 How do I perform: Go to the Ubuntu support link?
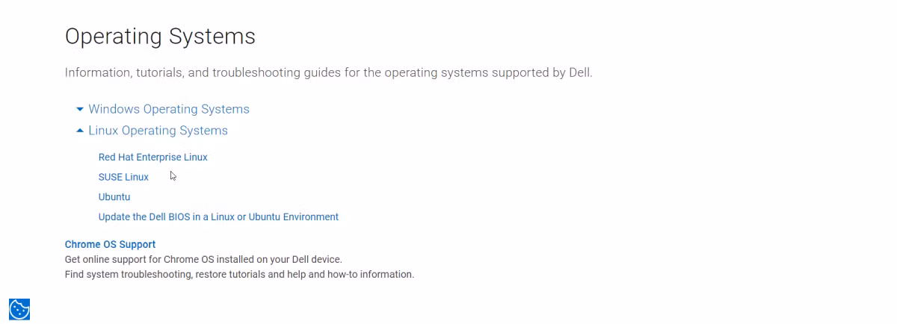[x=114, y=197]
